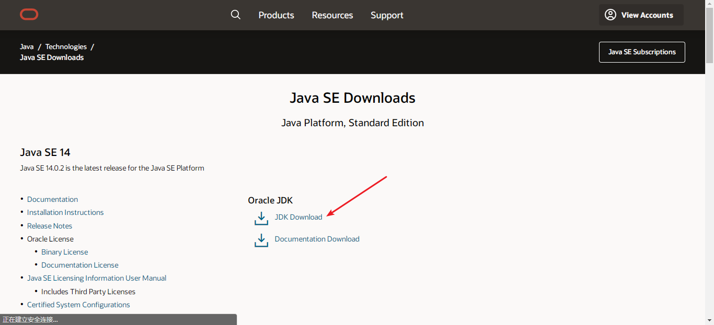The image size is (714, 325).
Task: Click the View Accounts user icon
Action: tap(611, 15)
